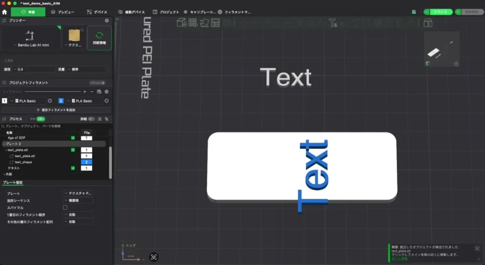This screenshot has height=265, width=485.
Task: Toggle printable checkbox for テキスト
Action: pos(72,168)
